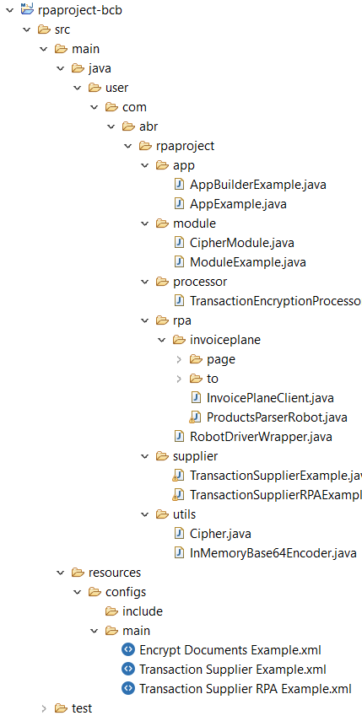Expand the to folder
The height and width of the screenshot is (721, 362).
coord(180,379)
